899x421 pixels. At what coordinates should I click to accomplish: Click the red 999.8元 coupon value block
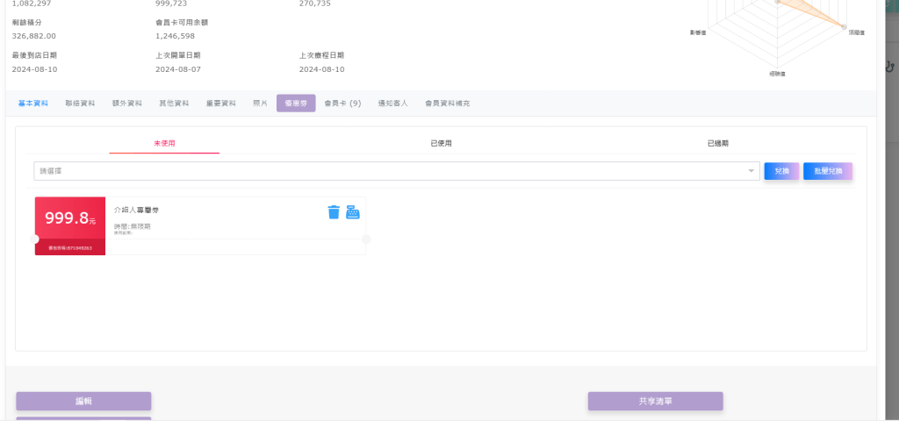point(70,219)
